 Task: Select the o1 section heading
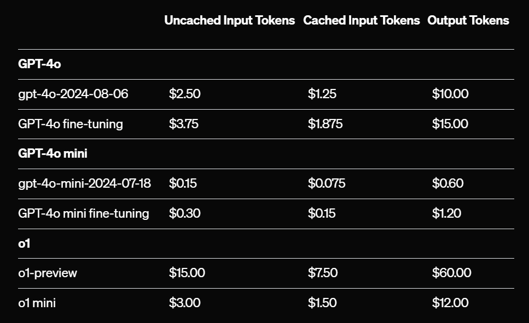24,243
